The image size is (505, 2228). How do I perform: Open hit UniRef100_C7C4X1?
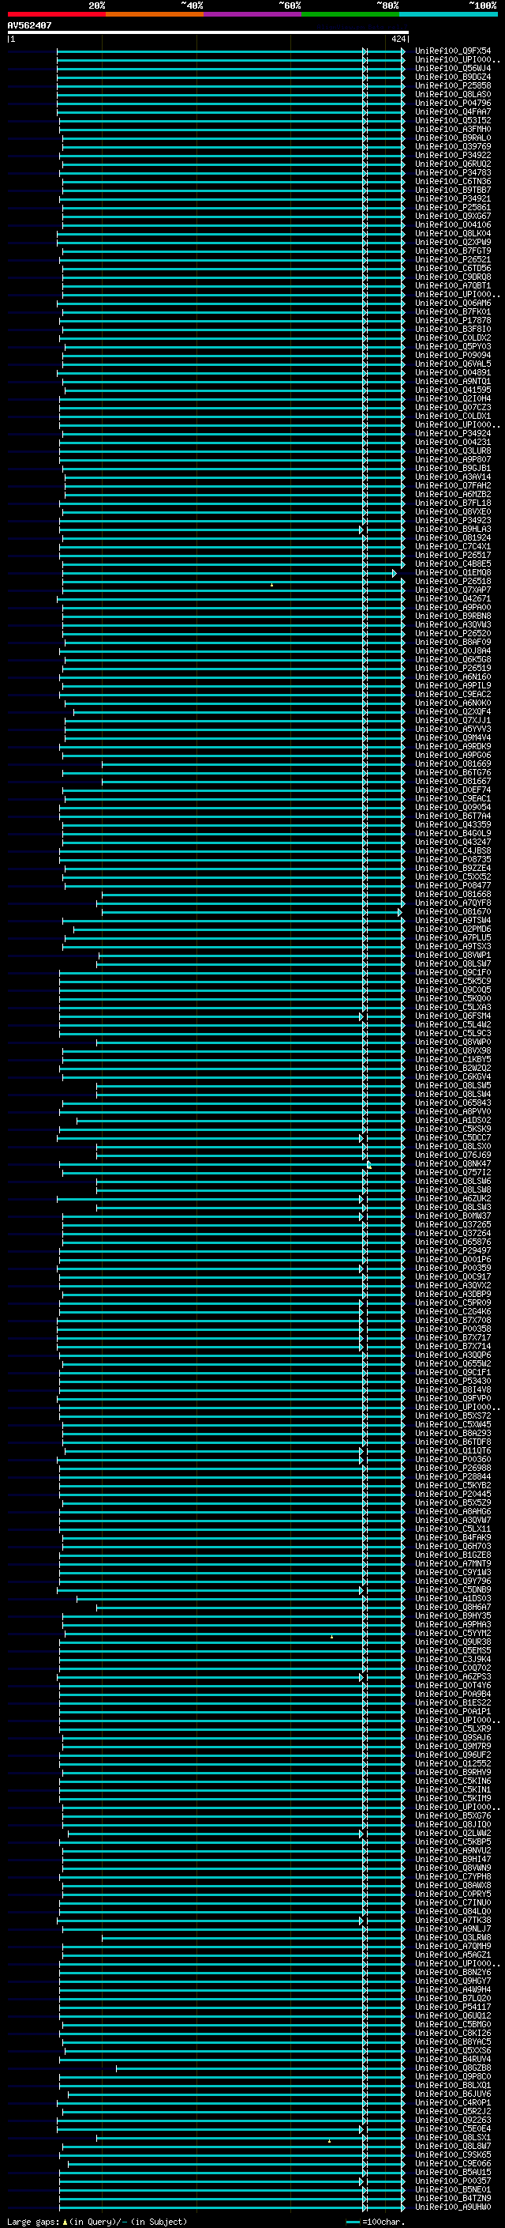(x=453, y=547)
